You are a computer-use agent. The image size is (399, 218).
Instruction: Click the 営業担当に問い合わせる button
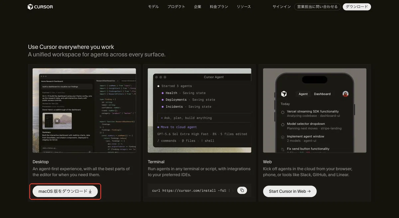click(x=317, y=7)
